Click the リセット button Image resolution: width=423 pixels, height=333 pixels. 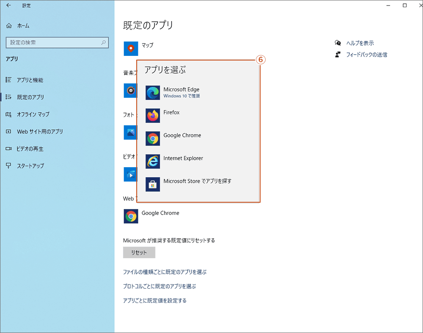pos(139,252)
